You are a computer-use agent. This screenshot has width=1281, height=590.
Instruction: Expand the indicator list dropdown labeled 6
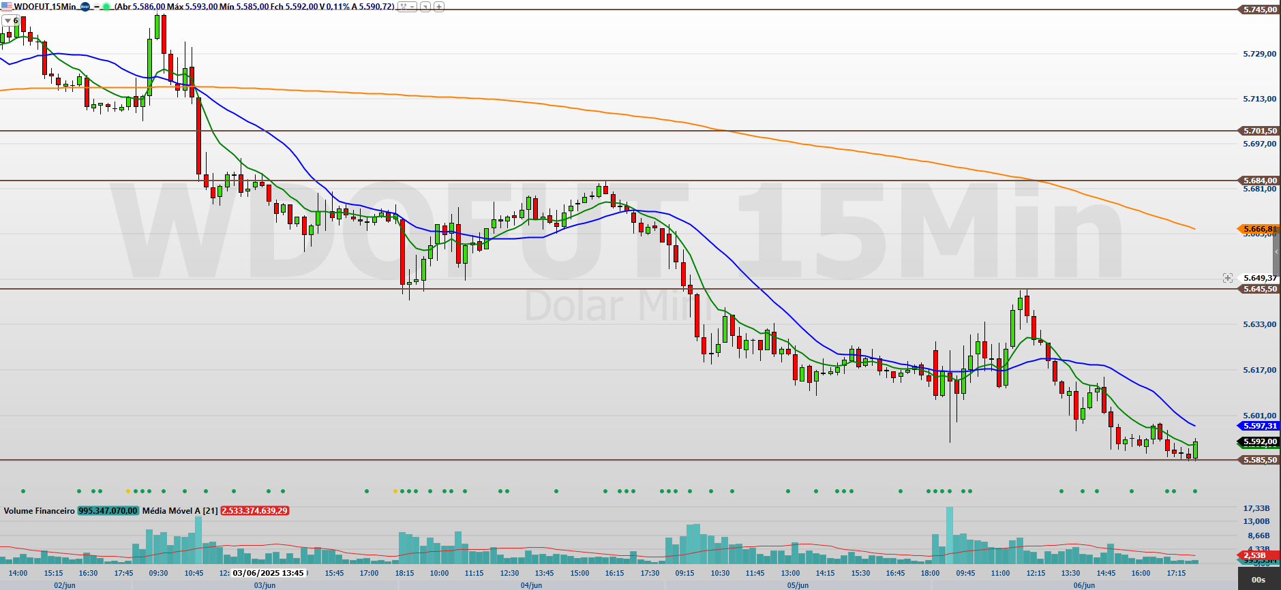tap(11, 20)
